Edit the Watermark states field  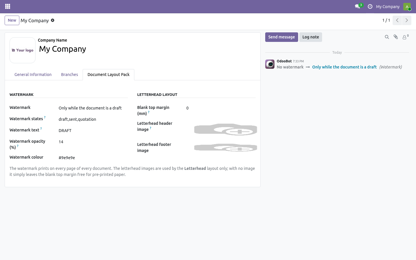coord(93,119)
